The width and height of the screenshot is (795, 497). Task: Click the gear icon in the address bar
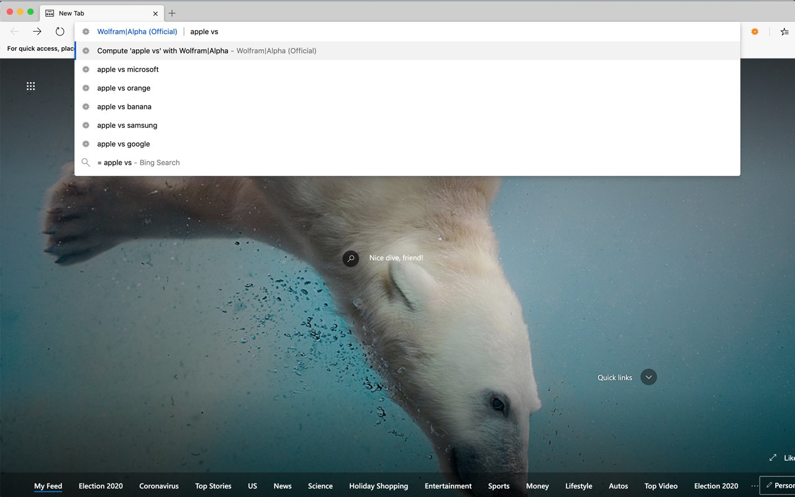tap(86, 32)
